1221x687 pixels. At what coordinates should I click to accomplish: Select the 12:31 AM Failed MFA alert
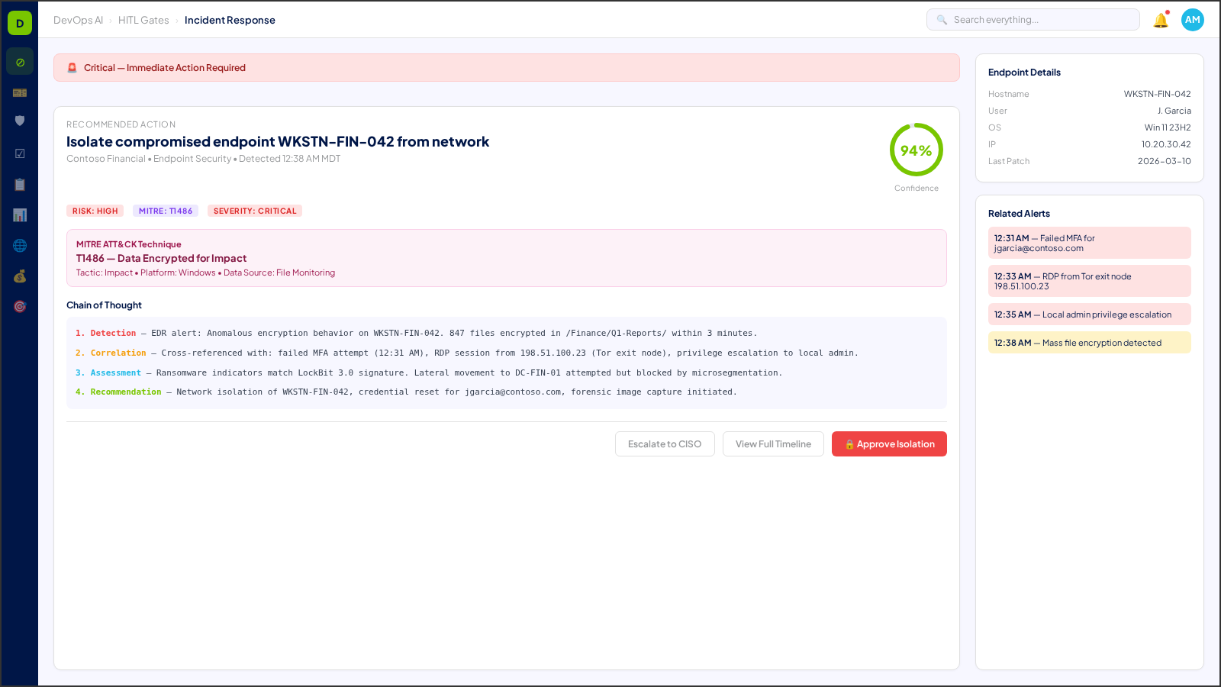pos(1089,242)
